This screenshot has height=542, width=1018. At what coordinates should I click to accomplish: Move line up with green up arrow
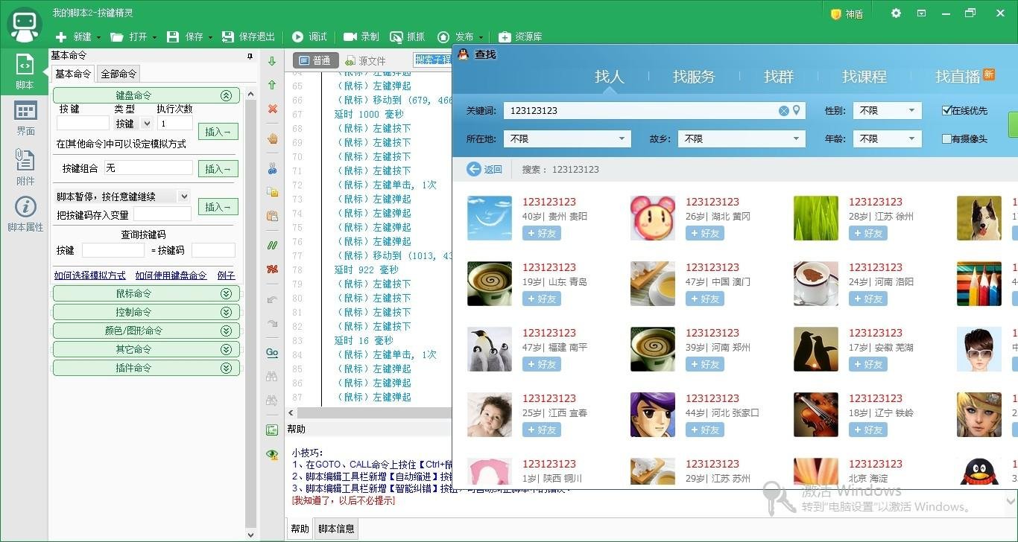click(x=272, y=85)
